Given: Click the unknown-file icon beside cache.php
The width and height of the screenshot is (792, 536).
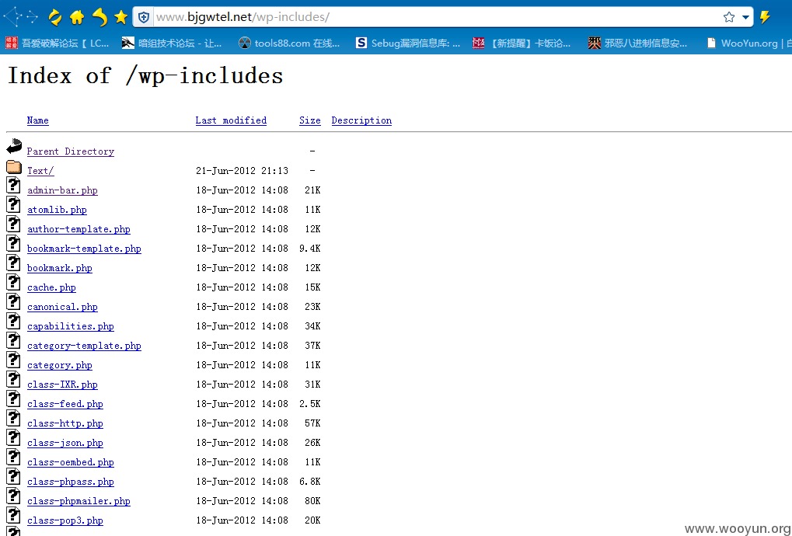Looking at the screenshot, I should pos(14,282).
